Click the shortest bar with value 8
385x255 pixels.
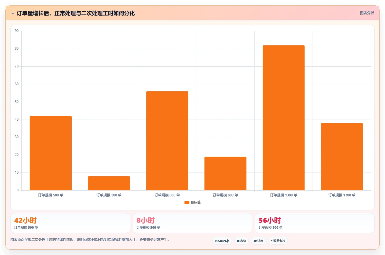(109, 183)
